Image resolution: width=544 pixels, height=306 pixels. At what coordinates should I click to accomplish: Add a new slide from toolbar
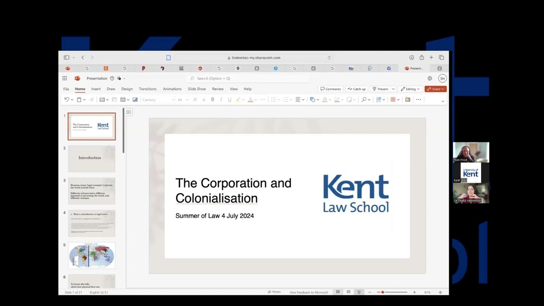[102, 99]
